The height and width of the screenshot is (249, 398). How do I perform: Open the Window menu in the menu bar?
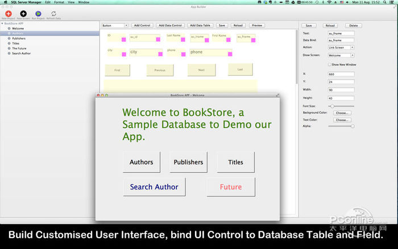84,2
